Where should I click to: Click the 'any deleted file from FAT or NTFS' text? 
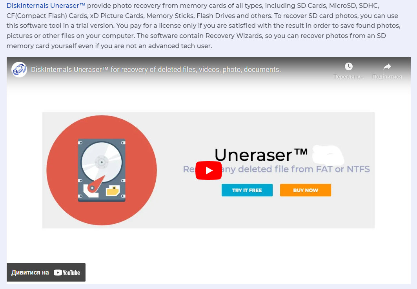[296, 169]
